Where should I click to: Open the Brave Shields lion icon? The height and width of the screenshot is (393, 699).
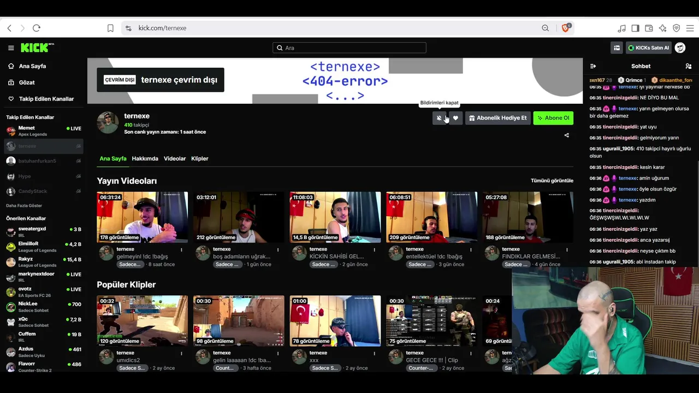click(566, 28)
